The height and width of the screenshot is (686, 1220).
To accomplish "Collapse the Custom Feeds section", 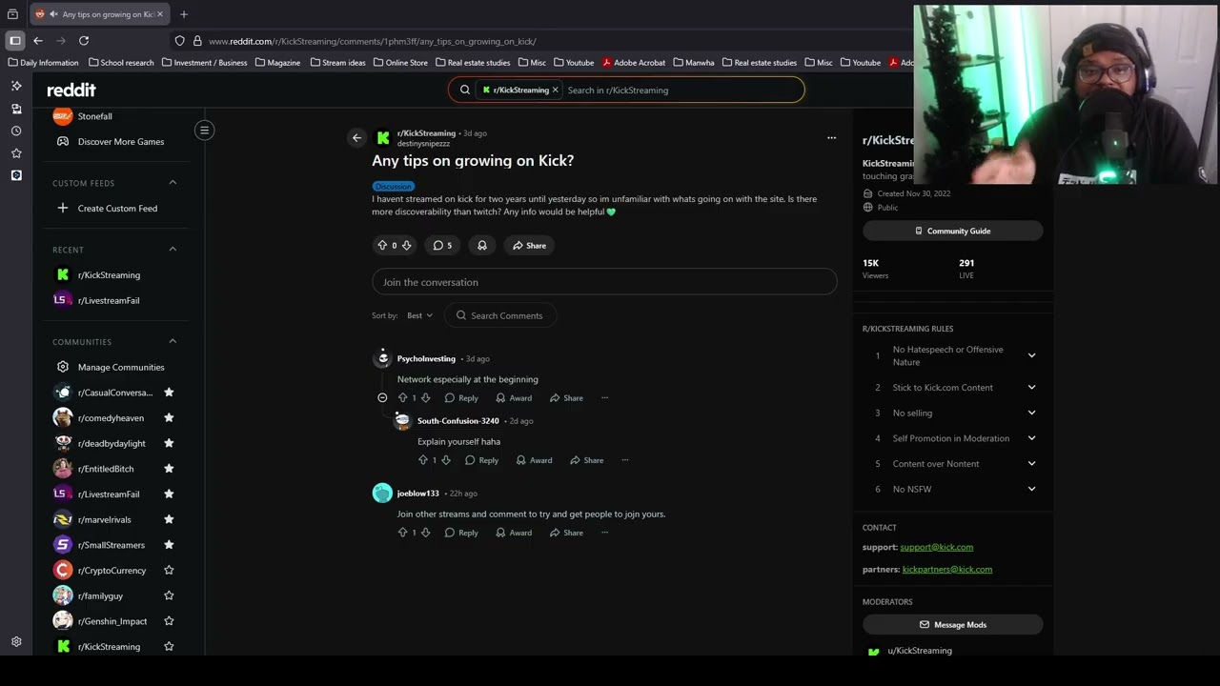I will coord(173,183).
